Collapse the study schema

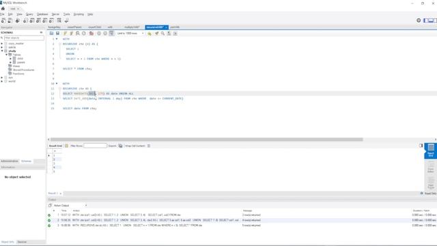tap(2, 51)
